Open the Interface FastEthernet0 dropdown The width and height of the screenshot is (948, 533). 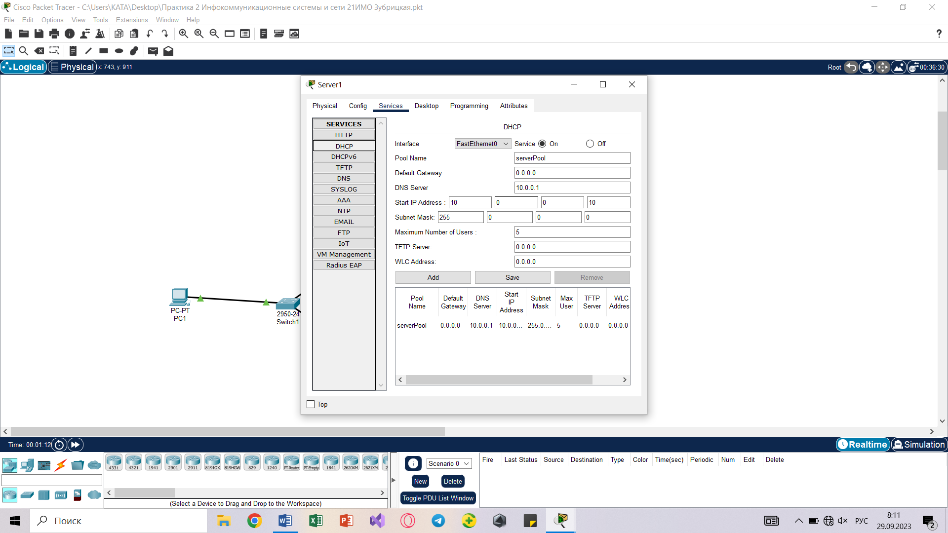tap(483, 144)
